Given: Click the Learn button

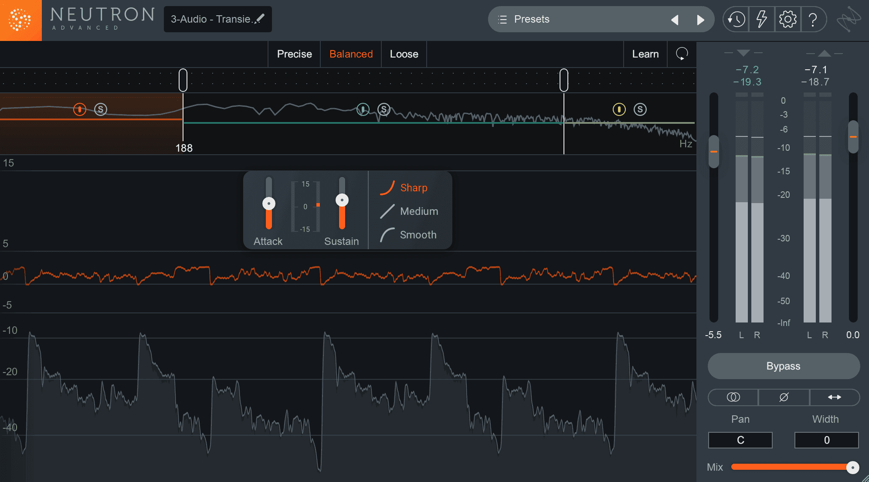Looking at the screenshot, I should coord(645,54).
